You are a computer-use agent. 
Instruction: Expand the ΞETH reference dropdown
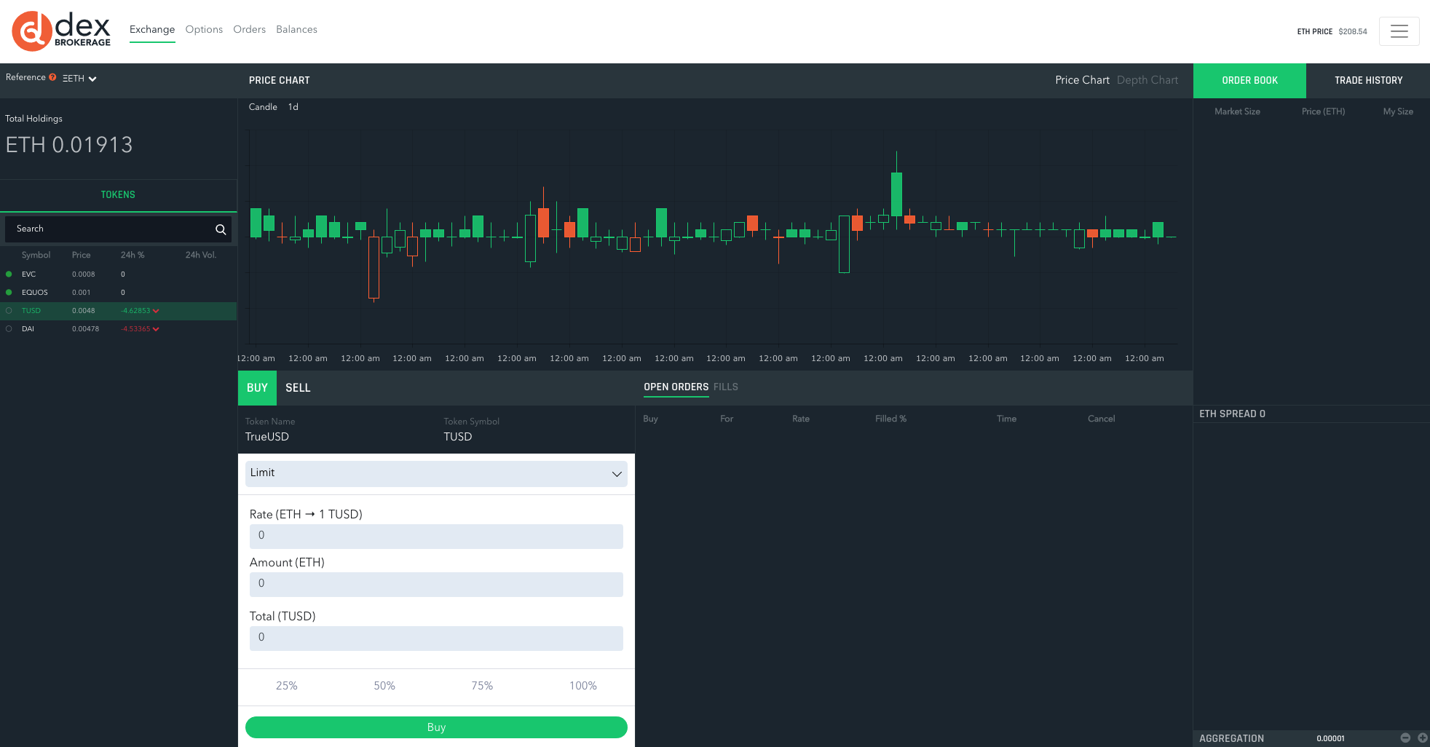[x=79, y=78]
